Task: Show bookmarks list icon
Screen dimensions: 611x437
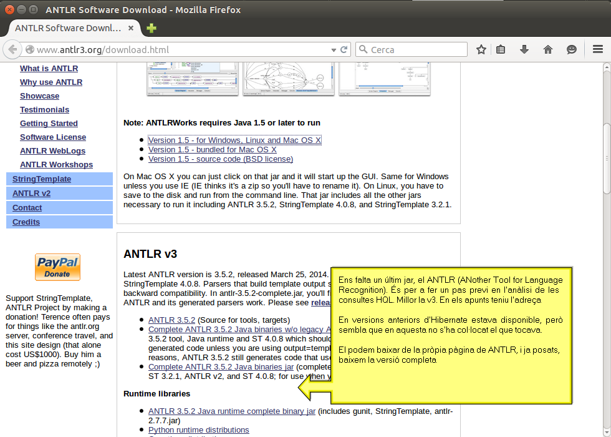Action: pyautogui.click(x=501, y=49)
